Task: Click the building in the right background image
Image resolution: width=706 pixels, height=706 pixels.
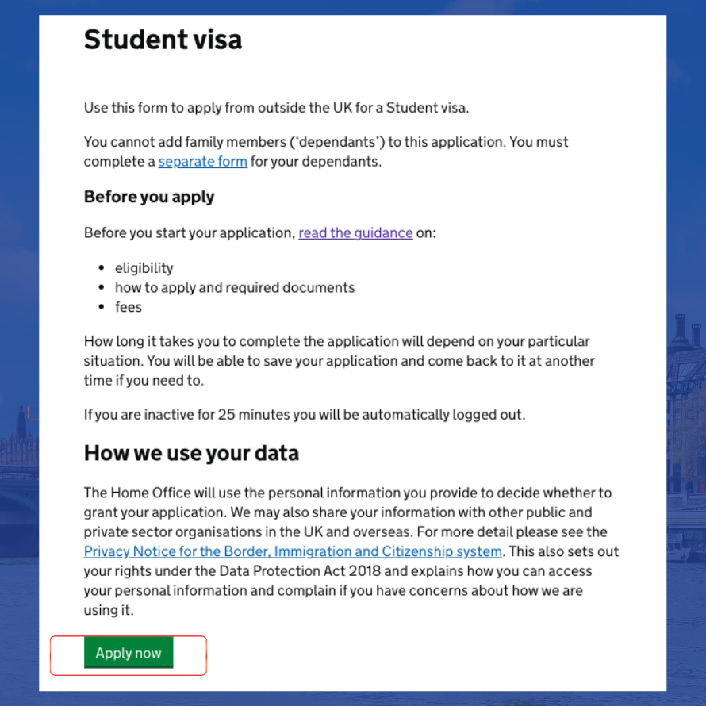Action: pyautogui.click(x=685, y=405)
